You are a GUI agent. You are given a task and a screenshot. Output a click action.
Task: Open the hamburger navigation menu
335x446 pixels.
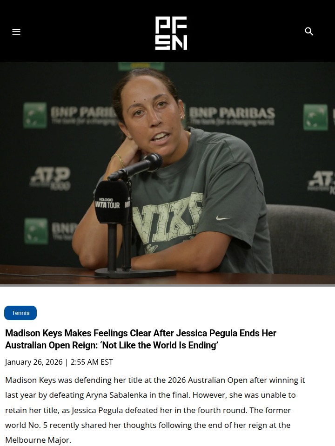16,32
